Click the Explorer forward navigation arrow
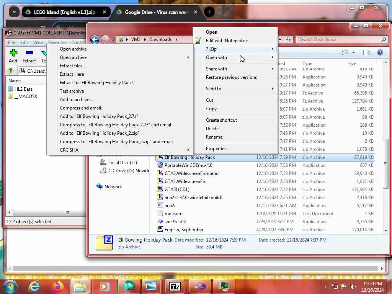392x294 pixels. [x=105, y=39]
